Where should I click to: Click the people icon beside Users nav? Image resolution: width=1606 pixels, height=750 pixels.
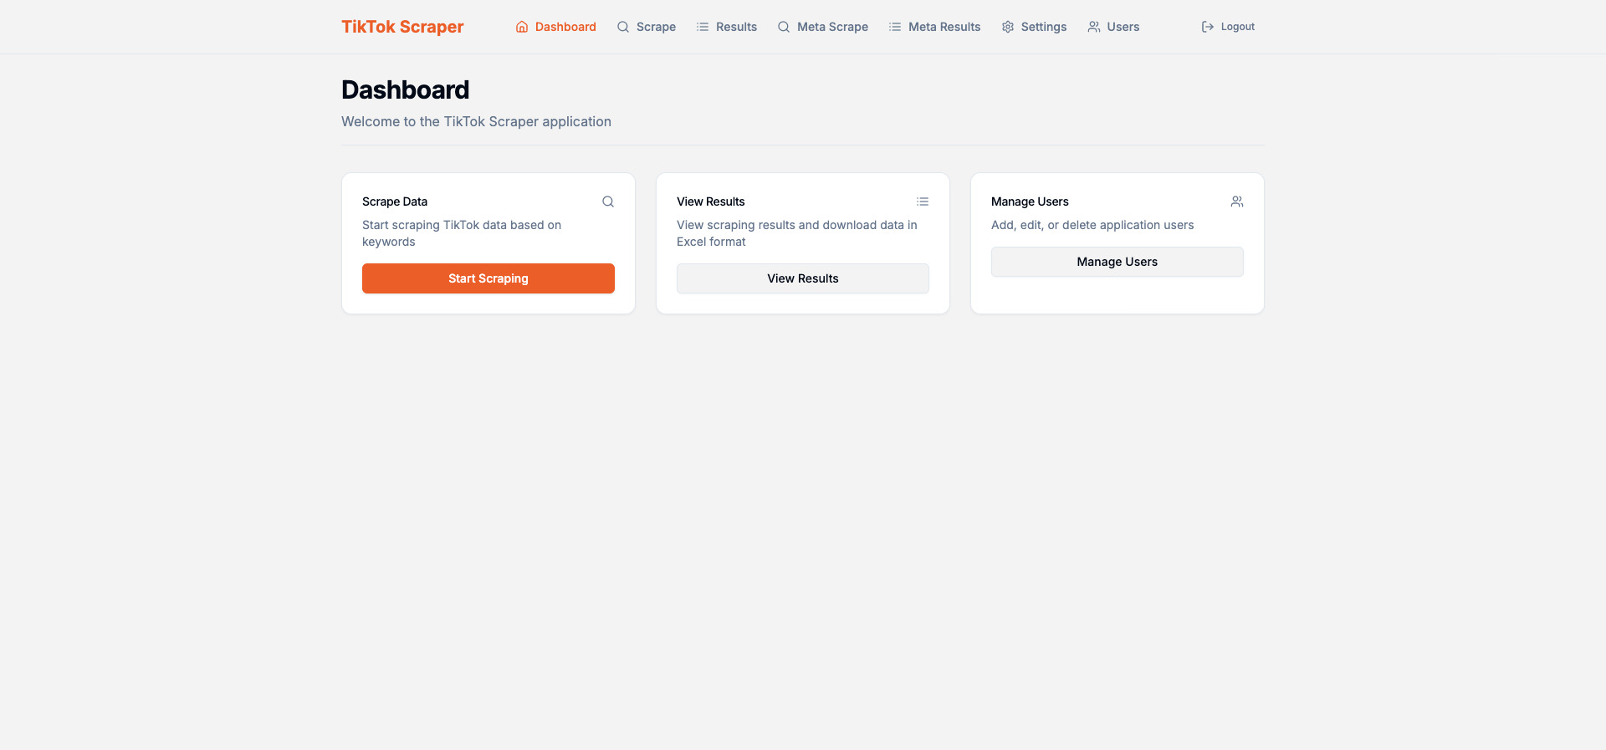click(x=1094, y=27)
